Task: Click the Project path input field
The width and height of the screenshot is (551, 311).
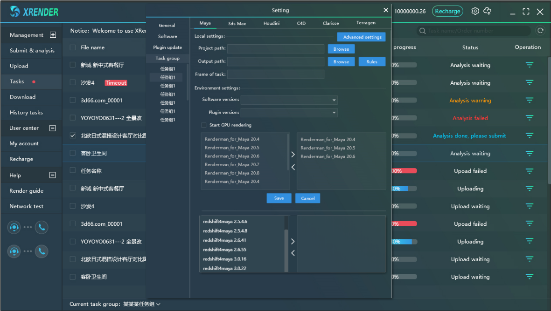Action: (x=275, y=49)
